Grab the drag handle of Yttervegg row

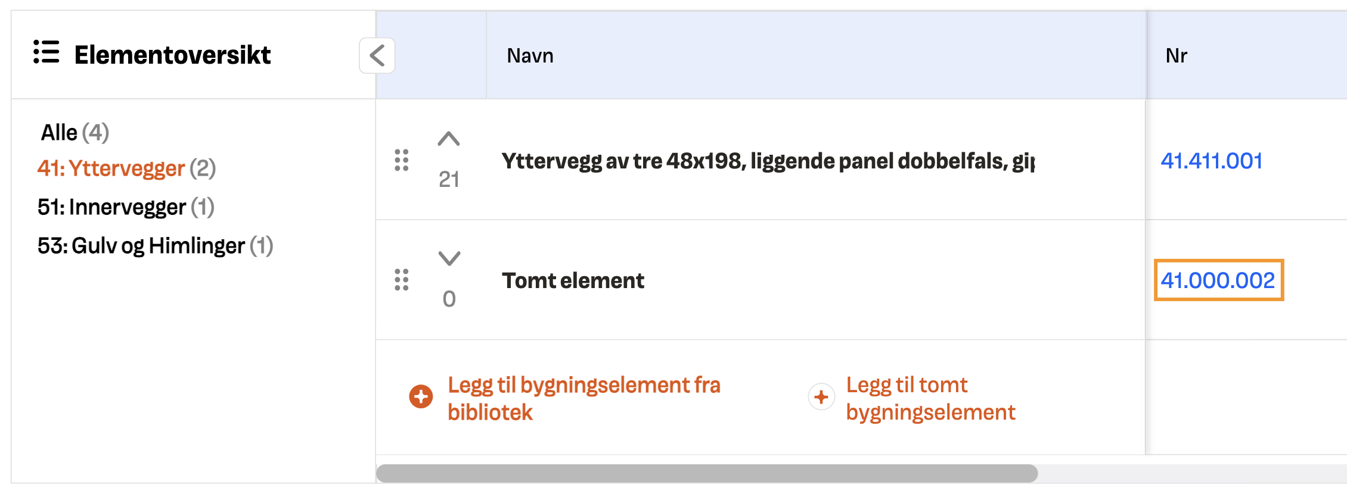(402, 160)
